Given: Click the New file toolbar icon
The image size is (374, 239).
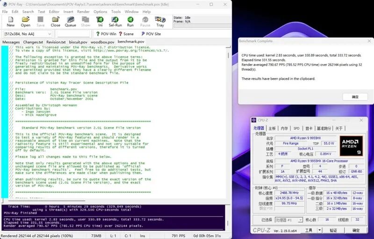Looking at the screenshot, I should pos(10,21).
